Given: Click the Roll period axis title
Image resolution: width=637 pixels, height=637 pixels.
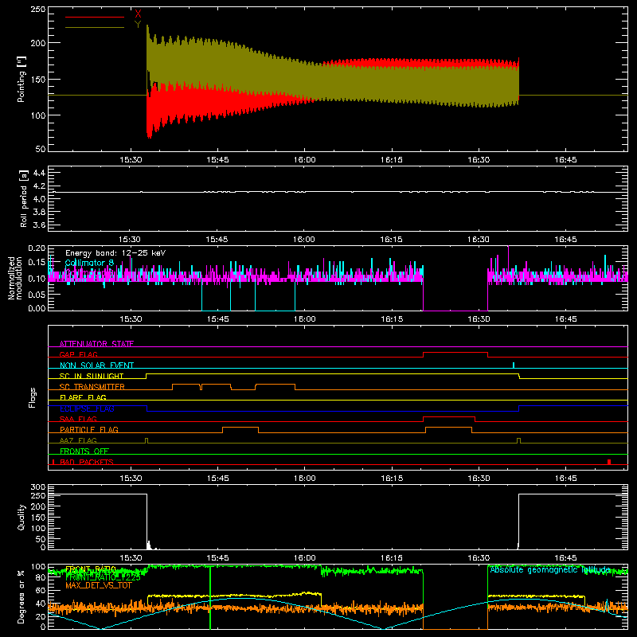Looking at the screenshot, I should point(24,198).
